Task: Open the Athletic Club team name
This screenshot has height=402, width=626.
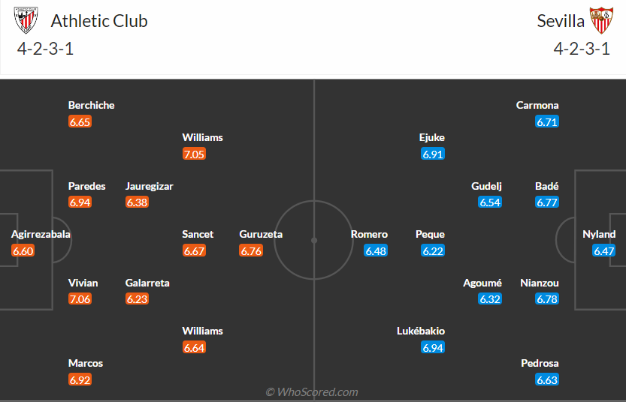Action: [99, 21]
